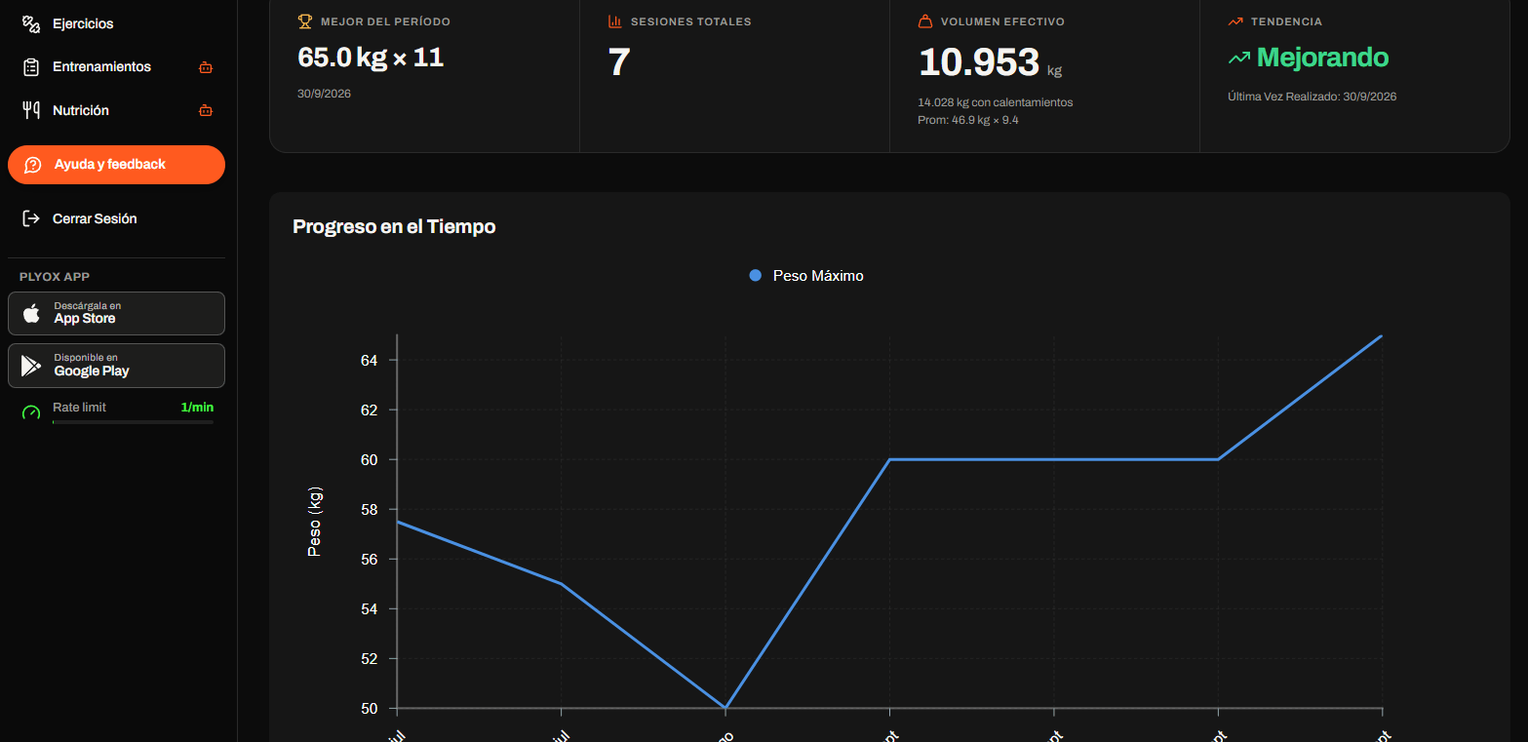Click the 64 label on the chart's Y axis
Screen dimensions: 1528x742
click(369, 361)
